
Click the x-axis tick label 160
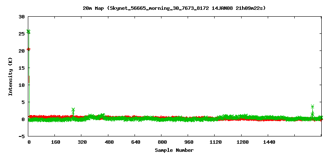click(x=55, y=142)
